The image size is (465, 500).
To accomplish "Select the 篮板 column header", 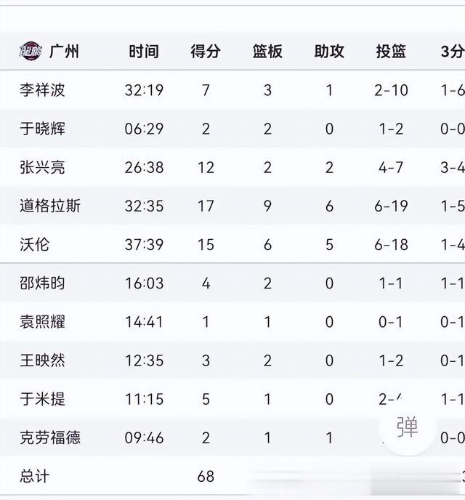I will (267, 52).
